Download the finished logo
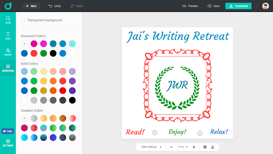 pyautogui.click(x=238, y=6)
